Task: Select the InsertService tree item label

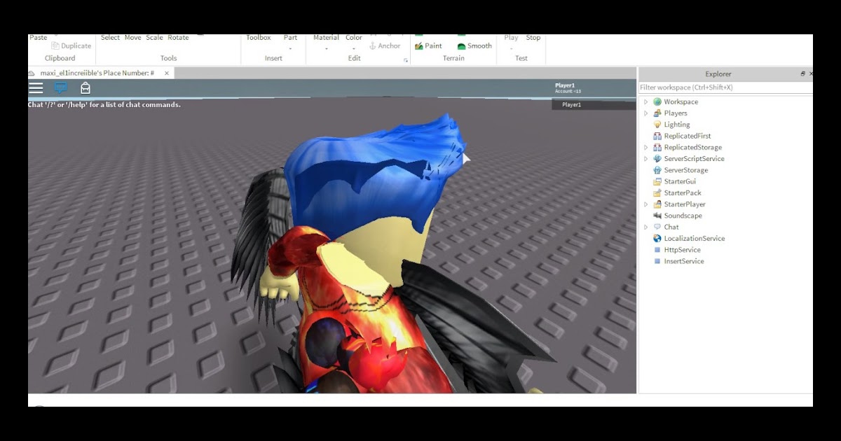Action: coord(684,261)
